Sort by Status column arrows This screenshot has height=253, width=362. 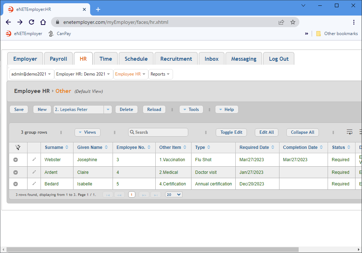[349, 147]
